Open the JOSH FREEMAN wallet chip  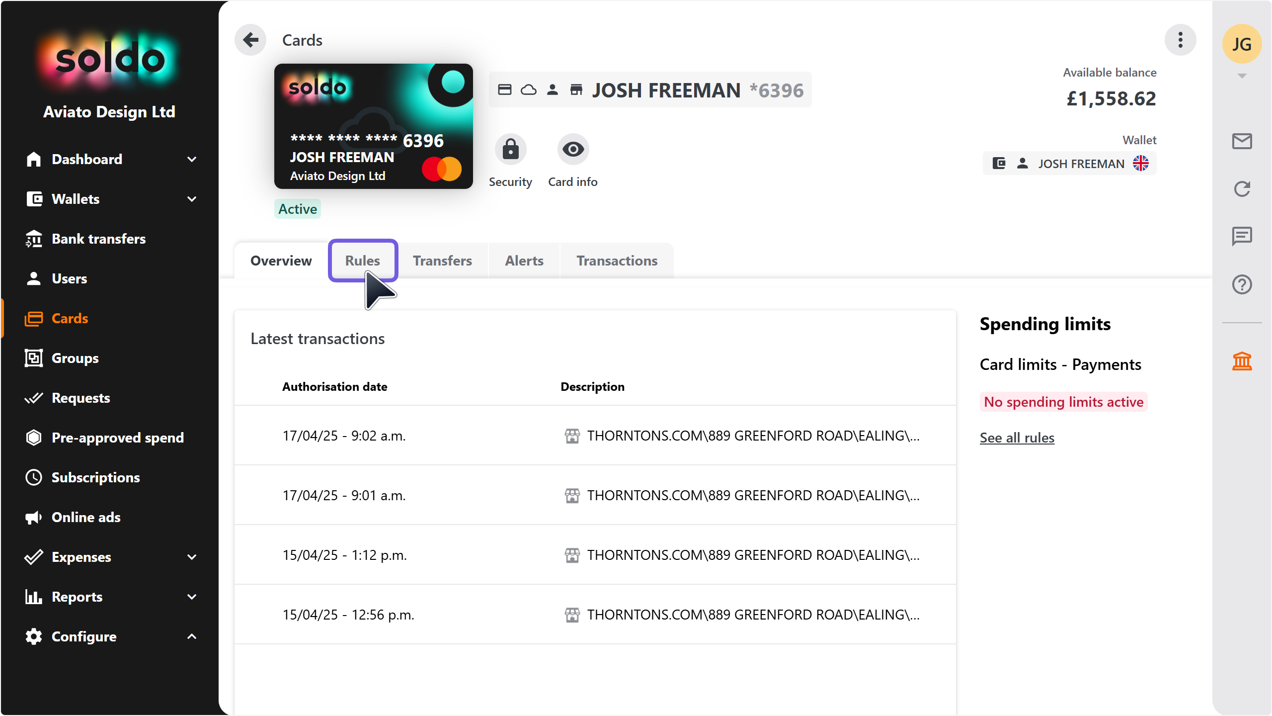click(1069, 164)
